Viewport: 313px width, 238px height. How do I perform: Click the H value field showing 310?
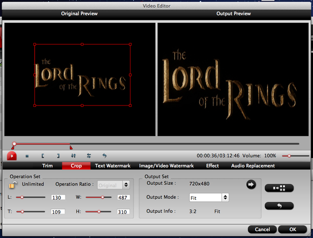pos(123,212)
